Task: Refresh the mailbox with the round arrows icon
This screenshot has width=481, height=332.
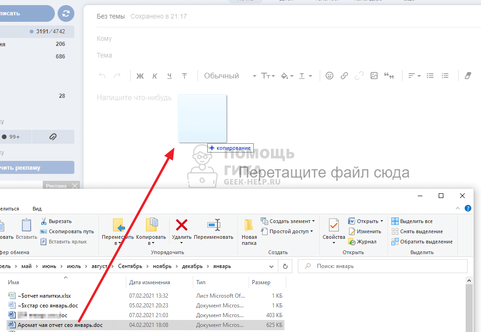Action: pos(66,13)
